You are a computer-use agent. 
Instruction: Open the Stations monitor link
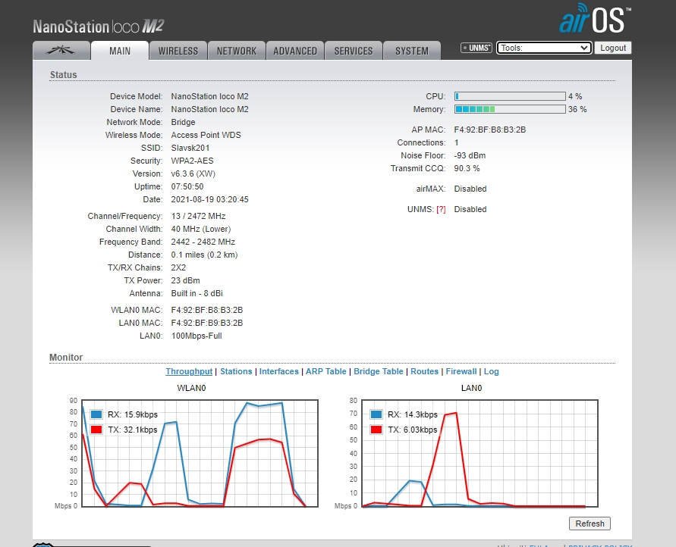click(236, 371)
